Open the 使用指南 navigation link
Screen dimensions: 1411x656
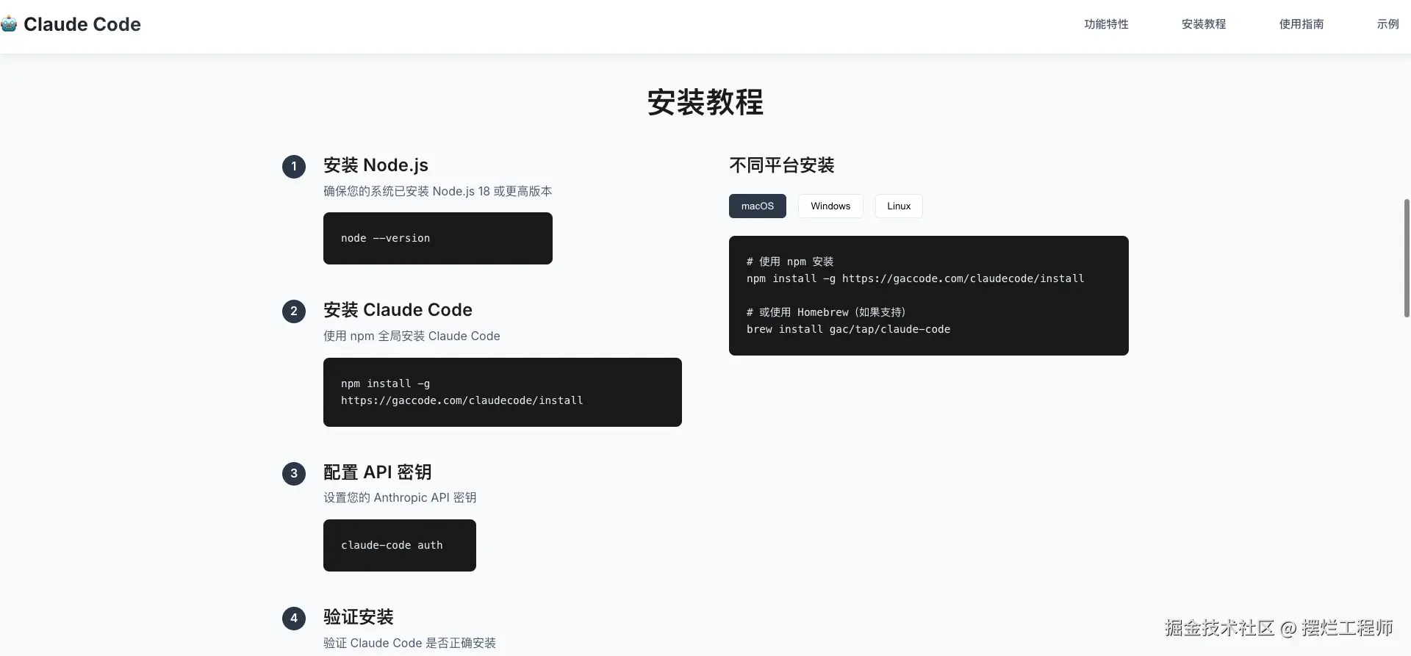(x=1302, y=24)
